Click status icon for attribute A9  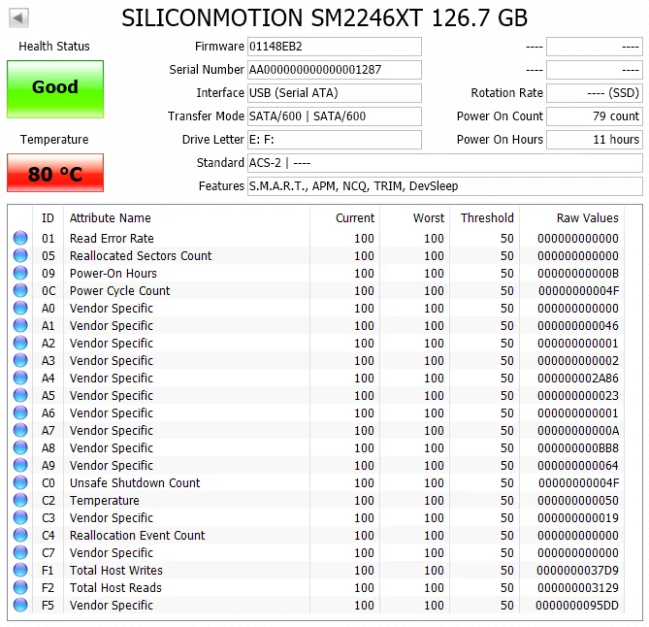point(20,465)
